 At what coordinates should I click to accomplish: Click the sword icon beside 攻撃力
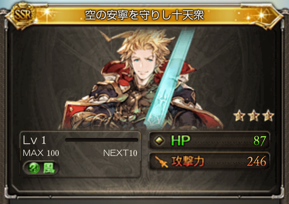point(161,162)
